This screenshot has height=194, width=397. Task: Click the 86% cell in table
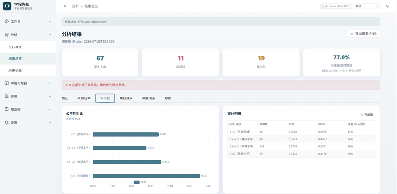pyautogui.click(x=361, y=146)
